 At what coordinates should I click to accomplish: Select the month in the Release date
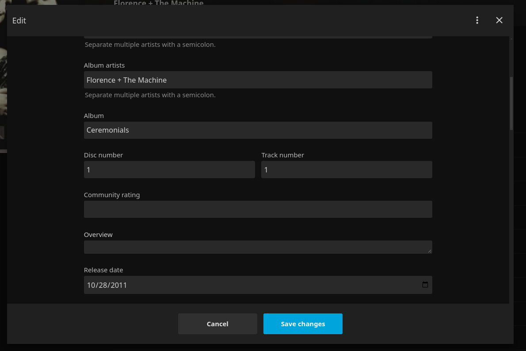[x=91, y=285]
